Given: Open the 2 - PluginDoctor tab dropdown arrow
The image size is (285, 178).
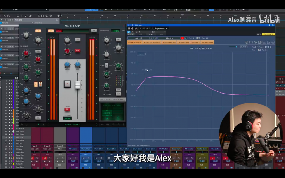Looking at the screenshot, I should click(x=166, y=29).
